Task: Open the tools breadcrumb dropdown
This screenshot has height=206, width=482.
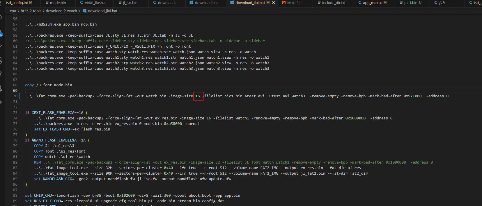Action: [x=37, y=11]
